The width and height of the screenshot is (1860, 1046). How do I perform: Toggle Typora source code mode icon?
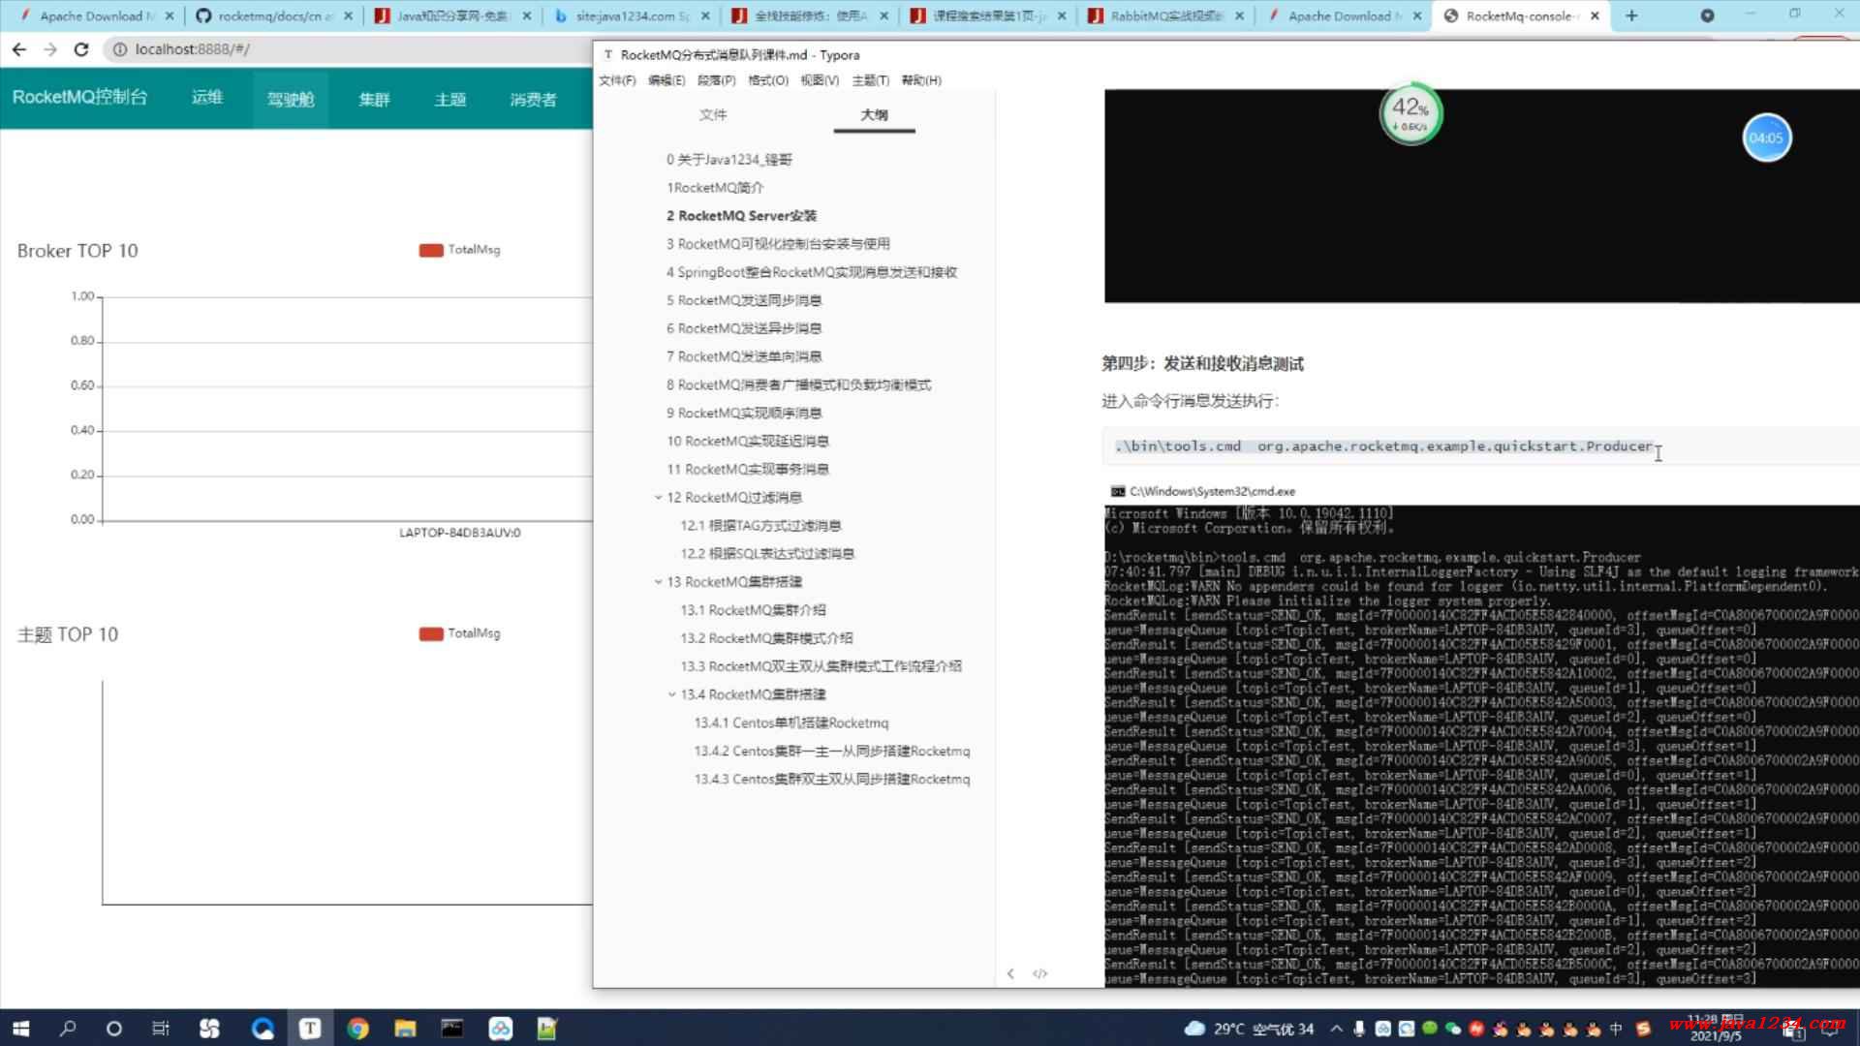point(1040,973)
